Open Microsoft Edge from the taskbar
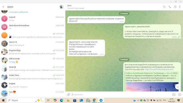This screenshot has height=103, width=183. 61,100
